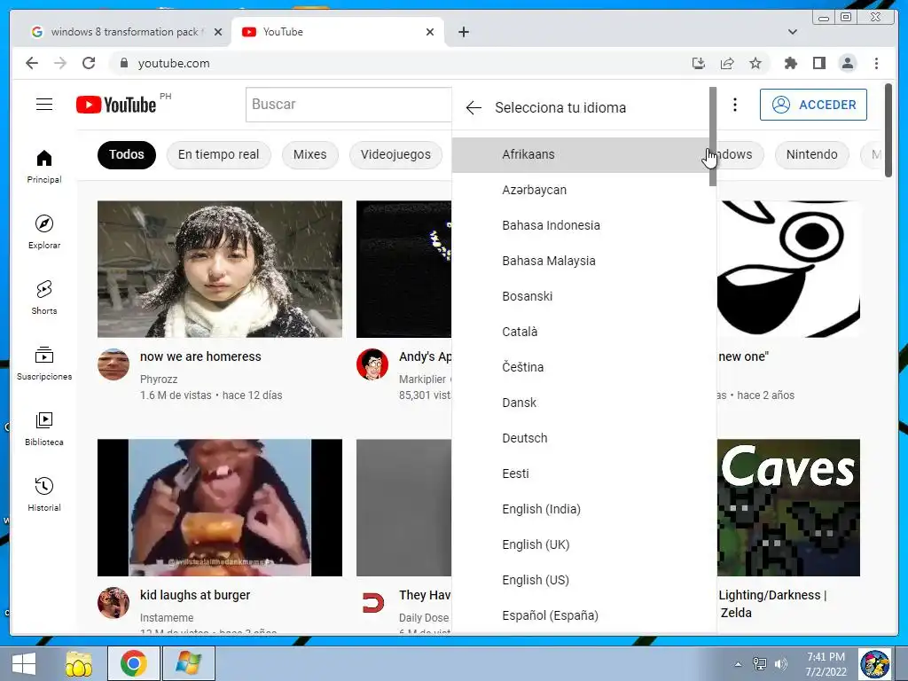Click Chrome icon in the taskbar
Image resolution: width=908 pixels, height=681 pixels.
pyautogui.click(x=134, y=663)
